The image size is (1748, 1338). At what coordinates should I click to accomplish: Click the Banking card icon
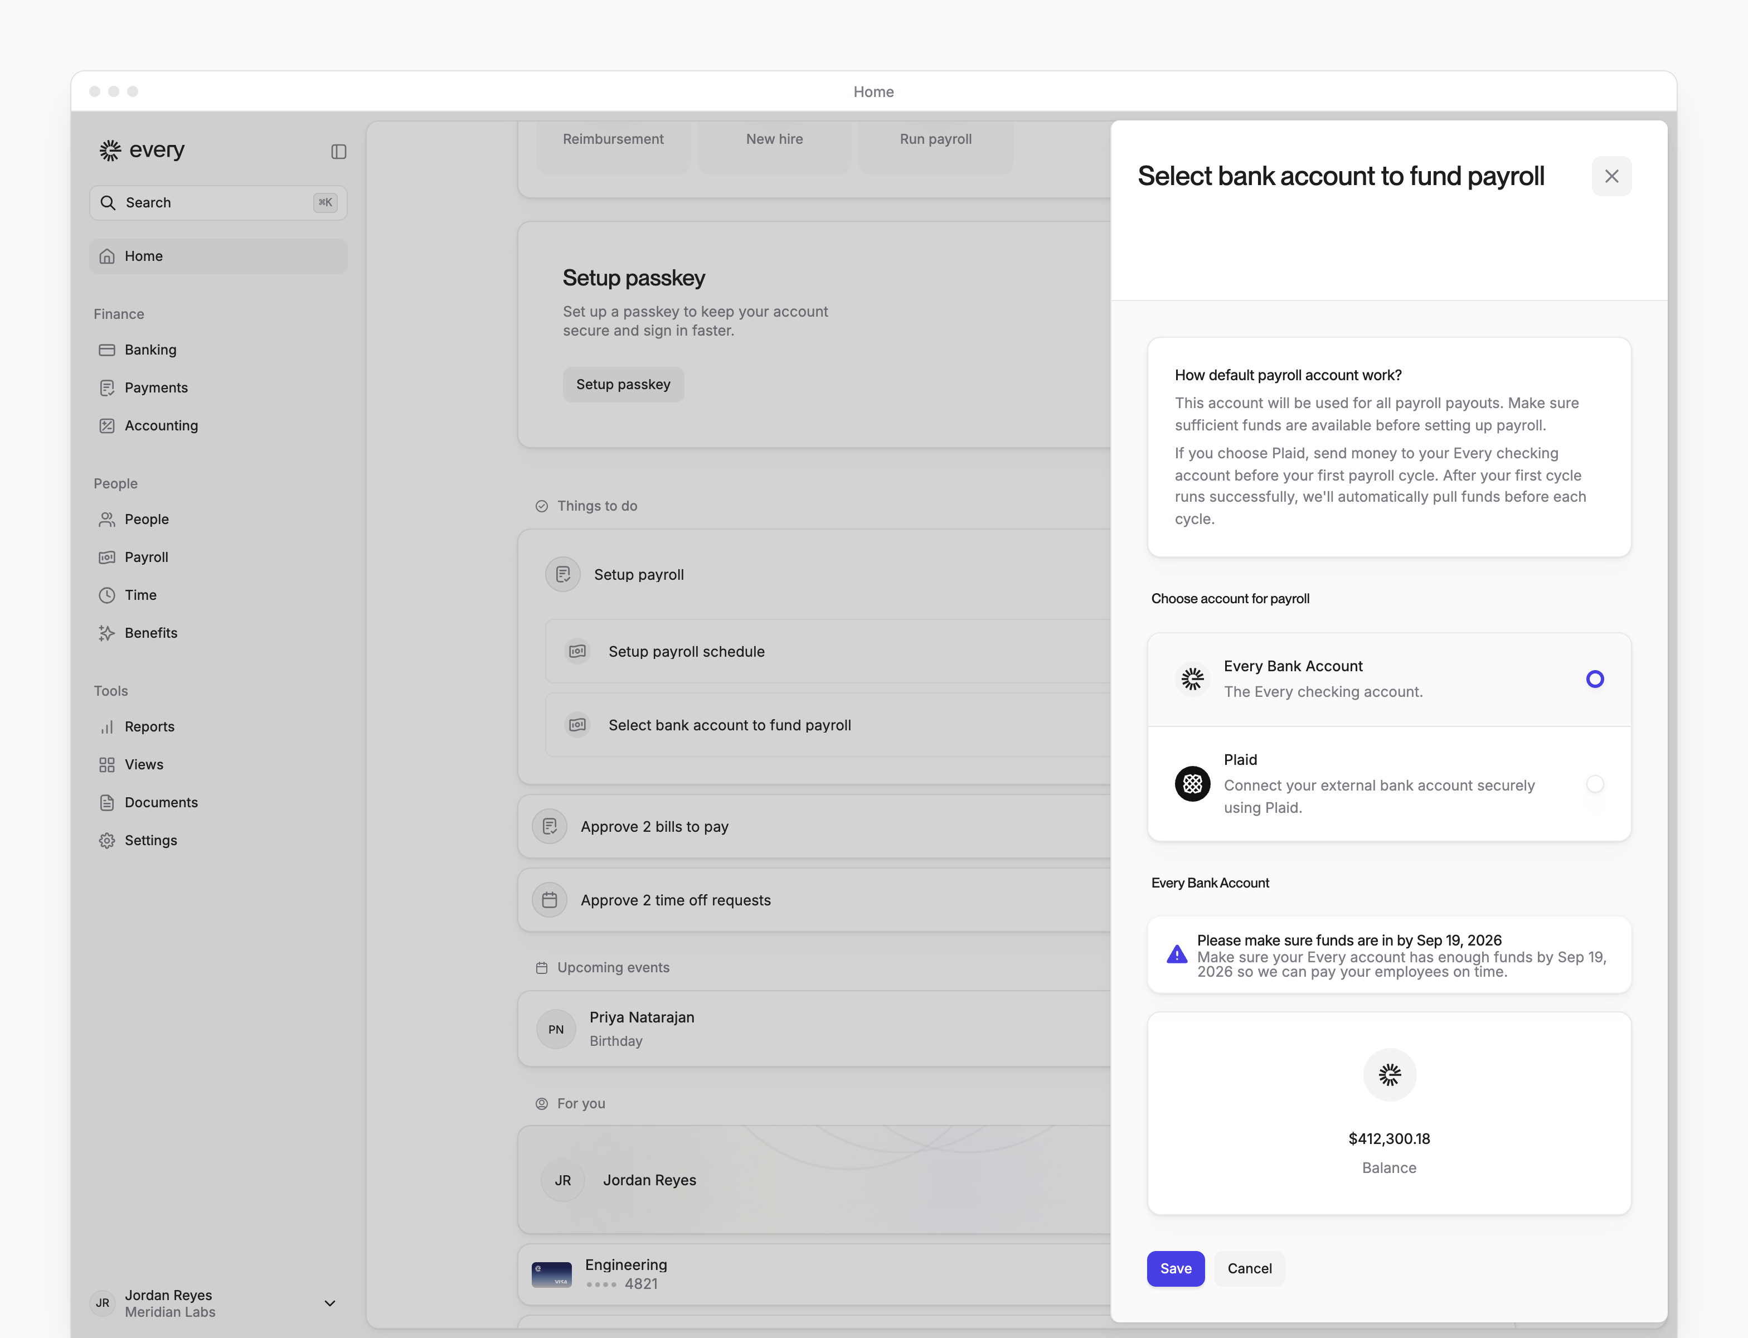106,350
